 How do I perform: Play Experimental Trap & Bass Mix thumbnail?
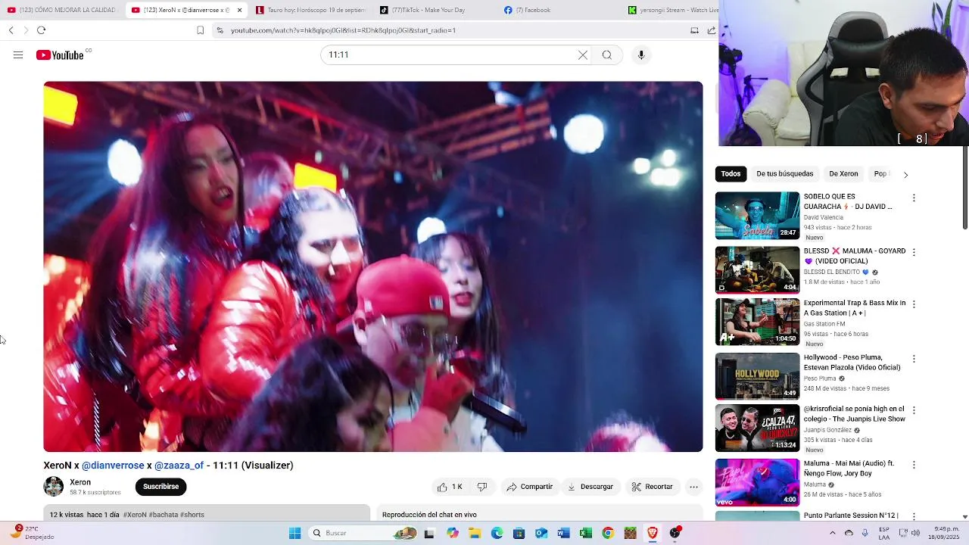click(x=757, y=322)
